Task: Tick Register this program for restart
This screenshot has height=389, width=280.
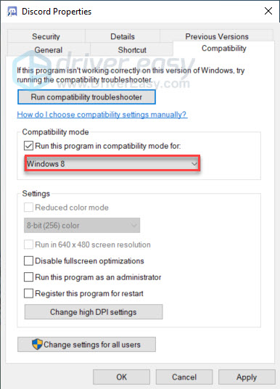Action: [28, 293]
